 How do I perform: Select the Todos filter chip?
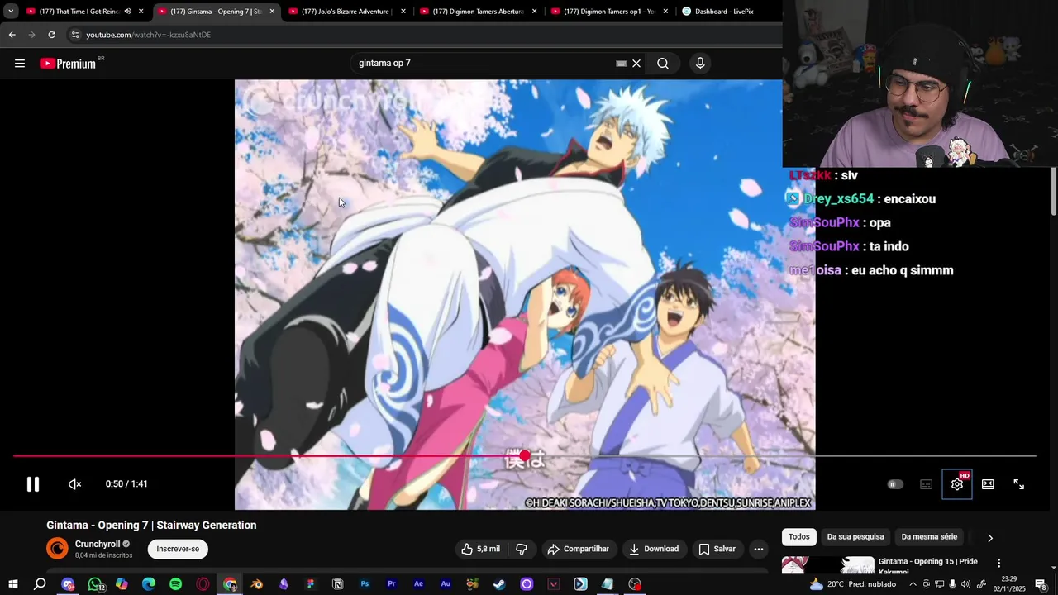coord(799,537)
